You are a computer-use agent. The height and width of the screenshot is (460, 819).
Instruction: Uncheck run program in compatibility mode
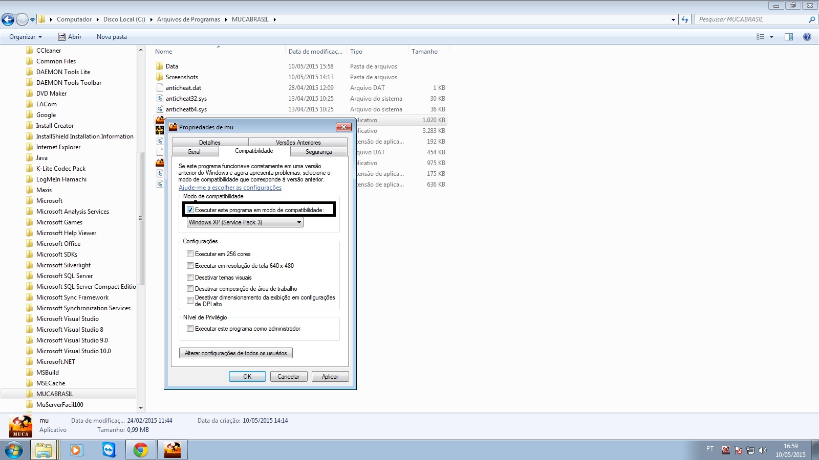coord(190,210)
